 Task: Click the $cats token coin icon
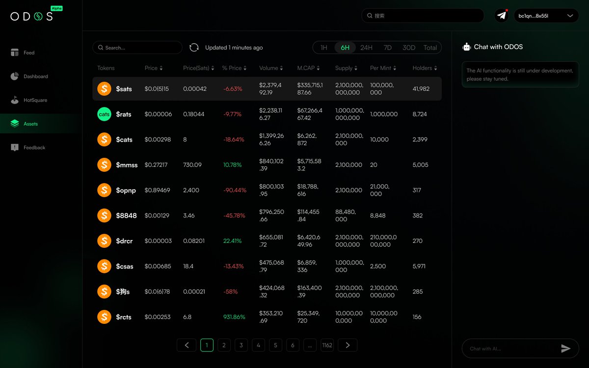(104, 139)
